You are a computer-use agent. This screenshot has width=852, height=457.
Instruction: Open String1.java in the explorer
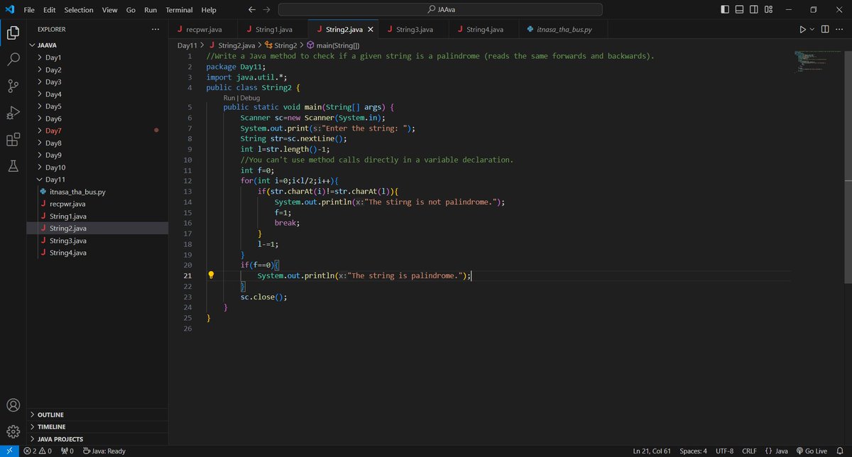coord(98,216)
